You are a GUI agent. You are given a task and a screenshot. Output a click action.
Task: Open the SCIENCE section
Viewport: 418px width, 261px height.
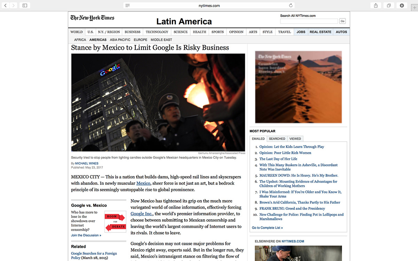(181, 32)
